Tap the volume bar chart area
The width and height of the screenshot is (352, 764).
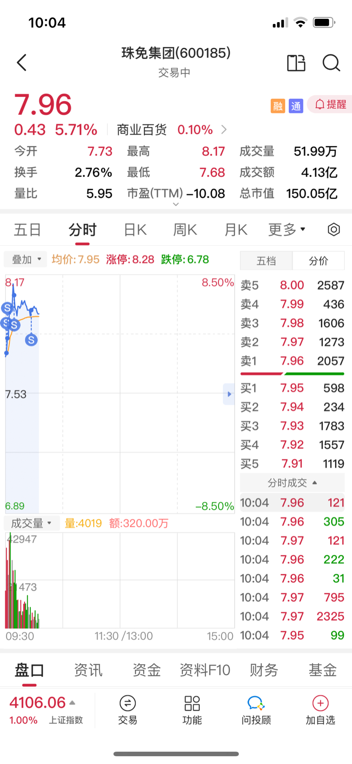[120, 580]
